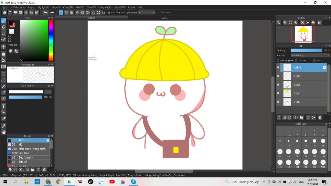The height and width of the screenshot is (186, 331).
Task: Select Màu nước (trong suốt) brush
Action: 28,149
